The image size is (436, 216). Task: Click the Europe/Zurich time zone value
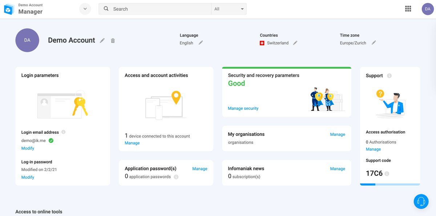(x=353, y=43)
